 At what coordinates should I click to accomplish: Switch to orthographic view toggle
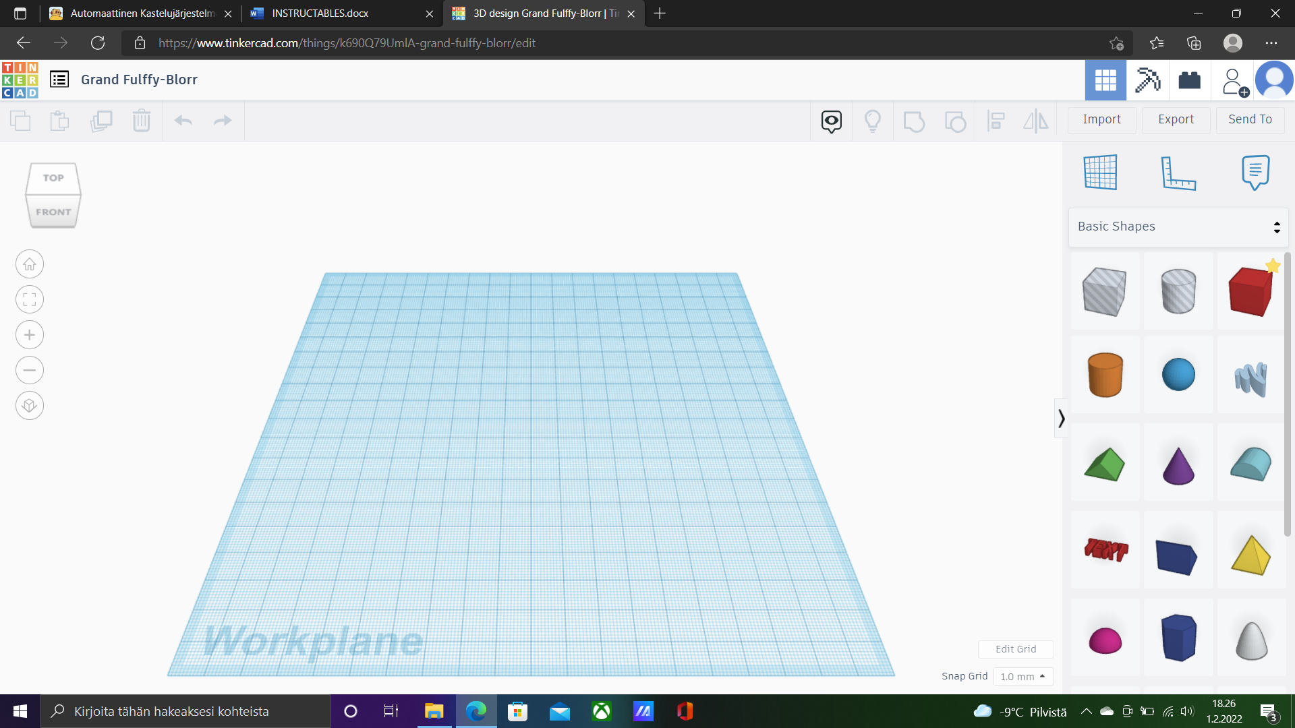pos(30,406)
